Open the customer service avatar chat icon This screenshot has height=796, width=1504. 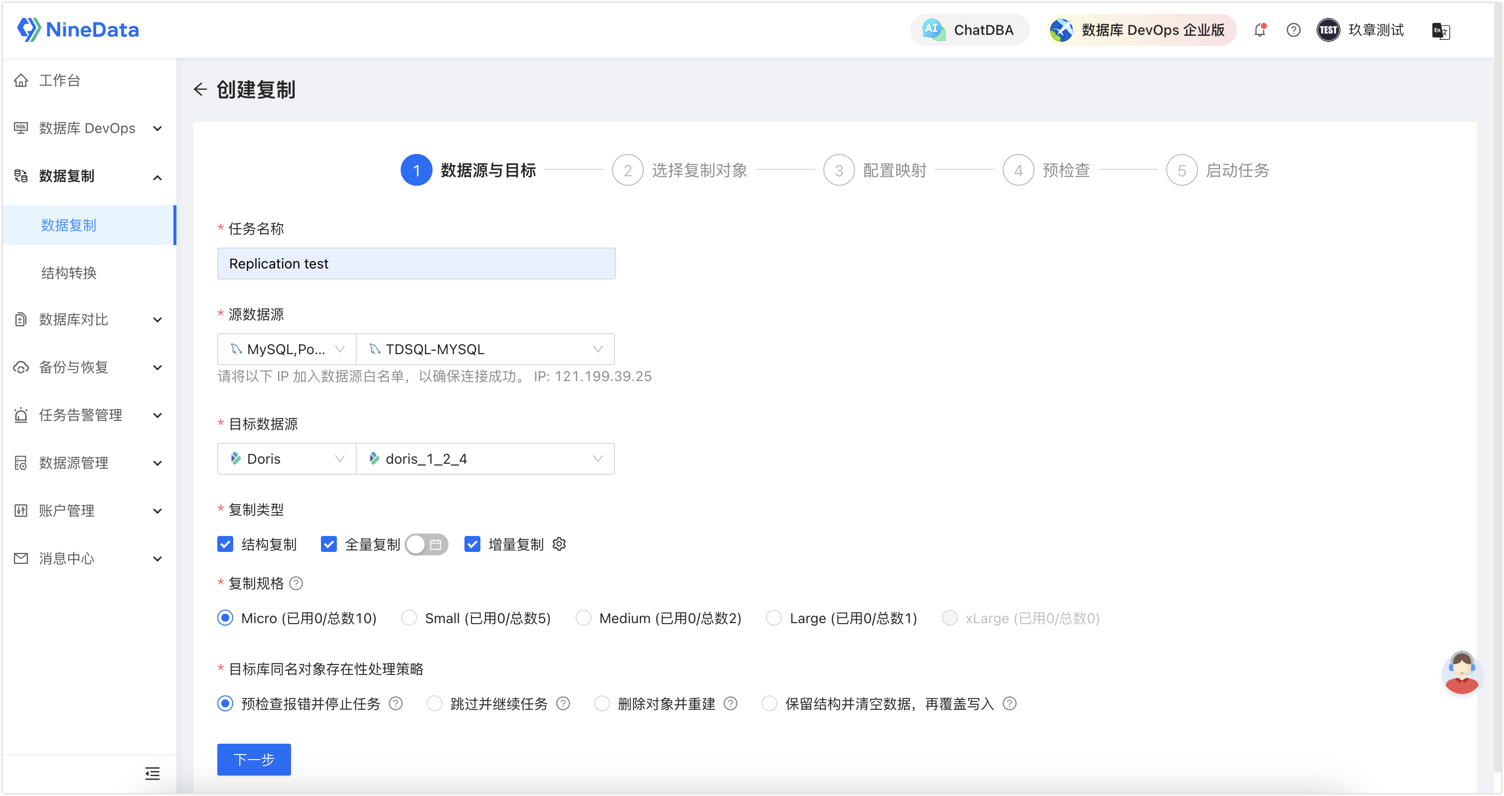coord(1461,672)
